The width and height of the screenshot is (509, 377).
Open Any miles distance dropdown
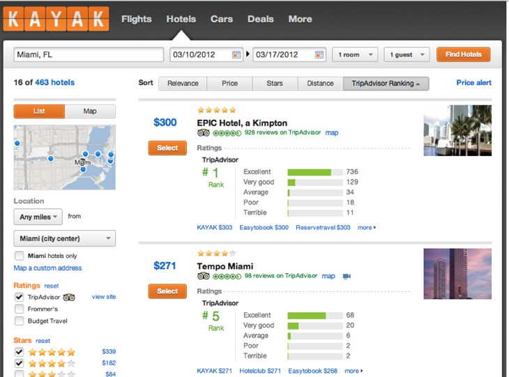coord(38,217)
